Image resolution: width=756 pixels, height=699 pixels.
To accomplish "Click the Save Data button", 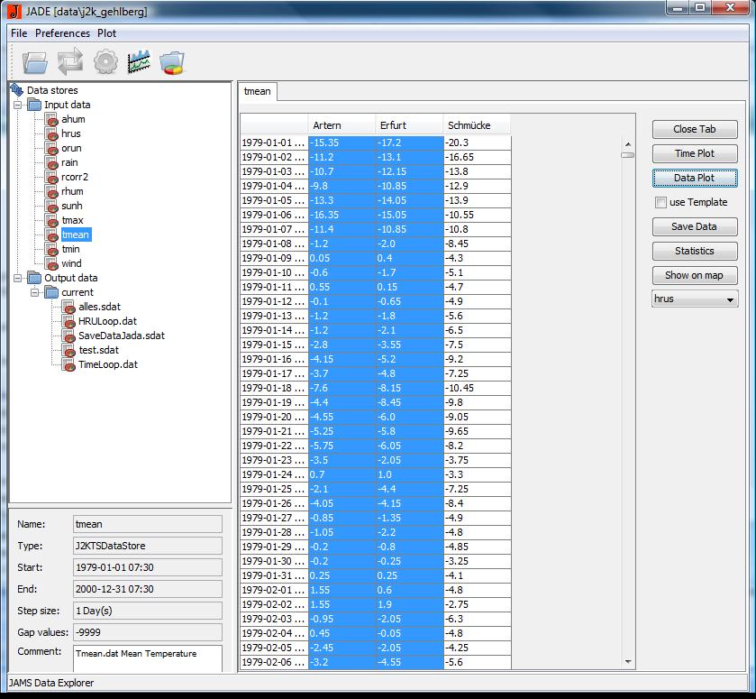I will [694, 226].
